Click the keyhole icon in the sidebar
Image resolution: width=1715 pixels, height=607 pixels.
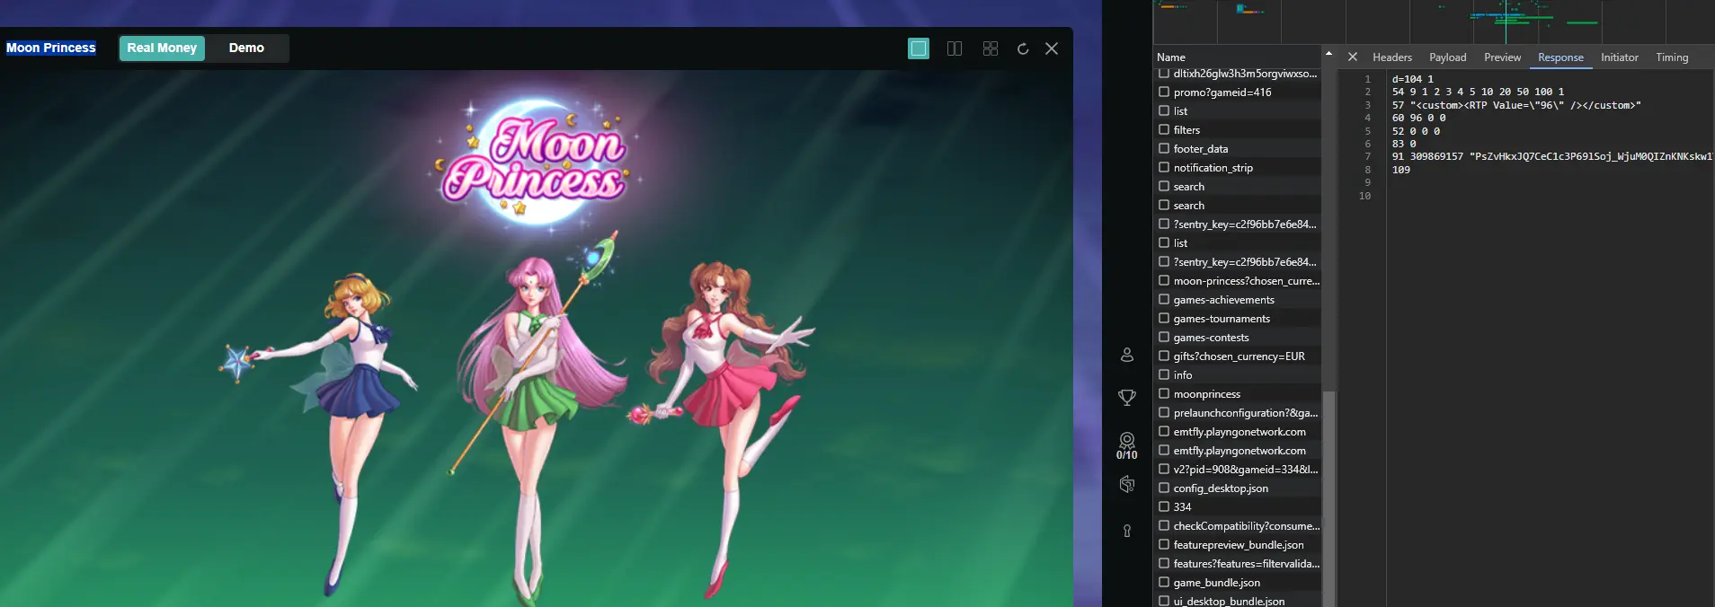(x=1127, y=531)
